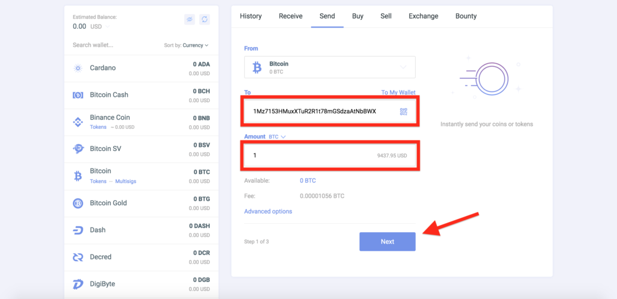Click the Step 1 of 3 indicator
Screen dimensions: 617x299
257,242
